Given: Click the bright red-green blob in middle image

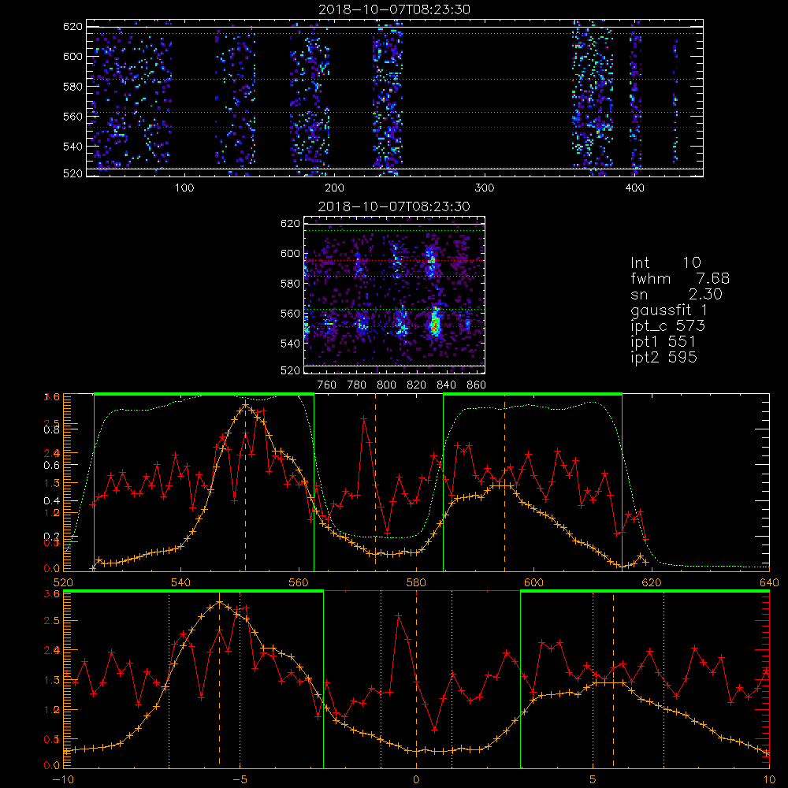Looking at the screenshot, I should click(x=435, y=324).
